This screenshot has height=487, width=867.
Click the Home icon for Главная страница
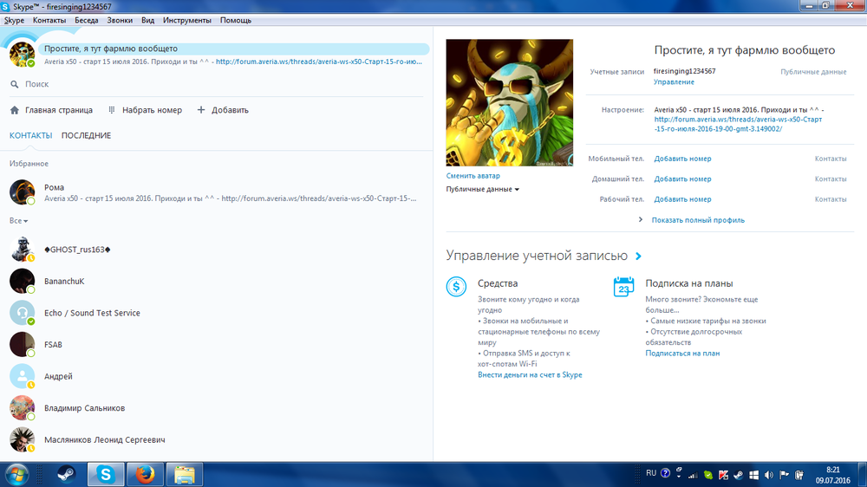[x=15, y=110]
